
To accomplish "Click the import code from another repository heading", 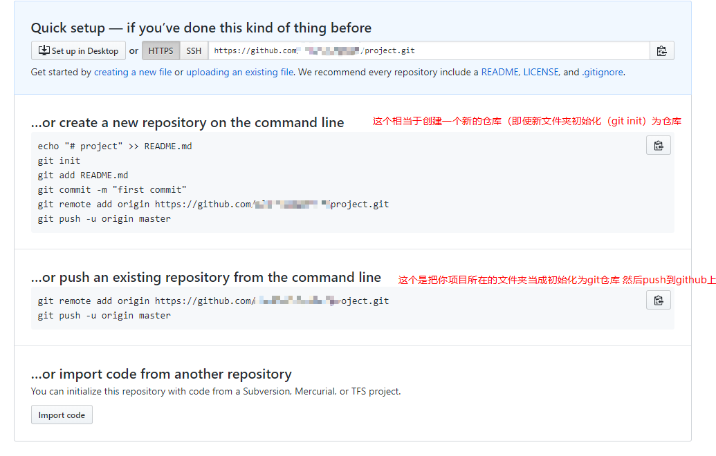I will click(161, 374).
